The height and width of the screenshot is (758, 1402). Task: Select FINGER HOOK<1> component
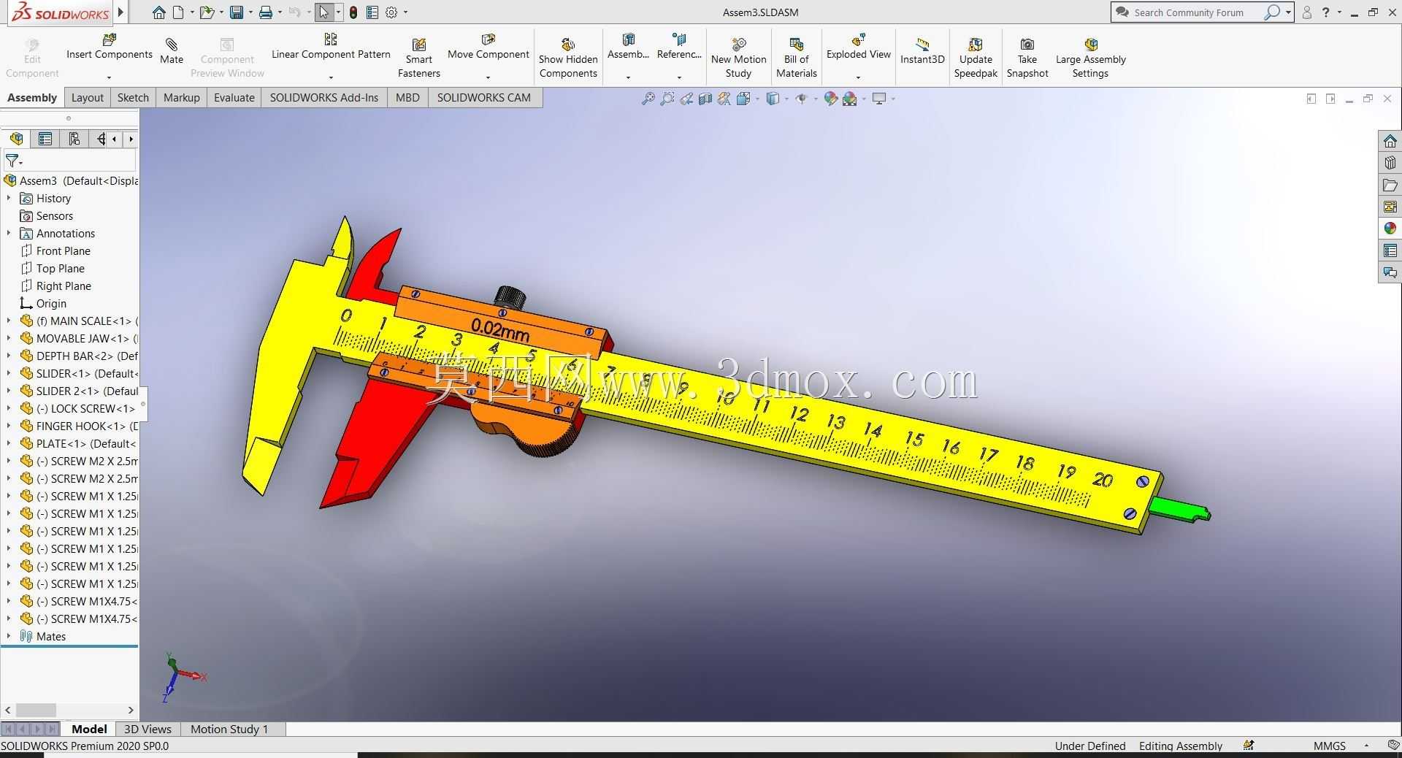(78, 426)
